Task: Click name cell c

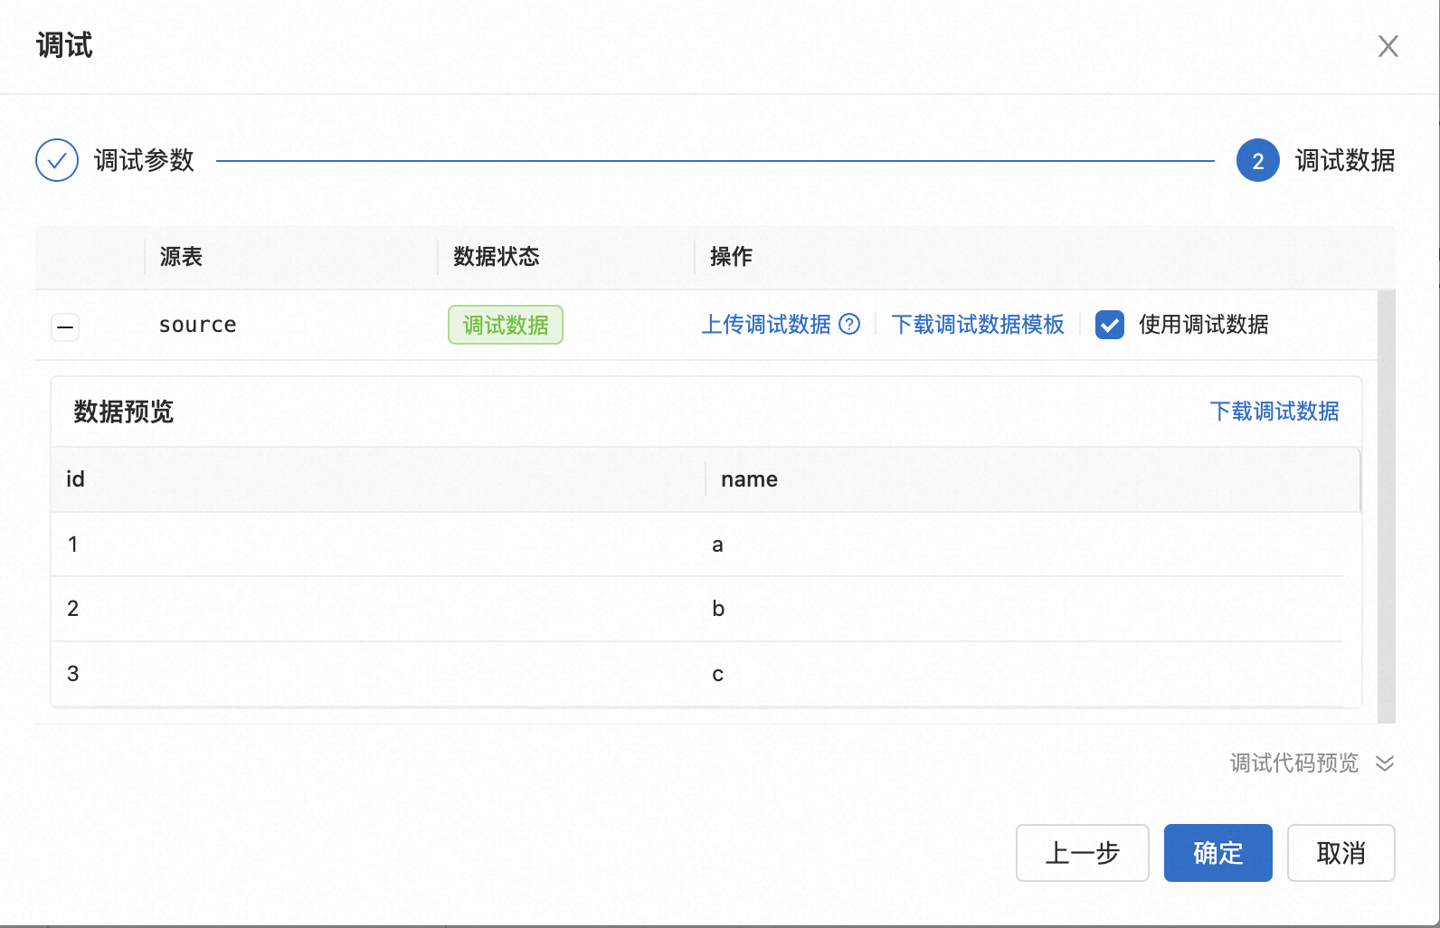Action: tap(717, 674)
